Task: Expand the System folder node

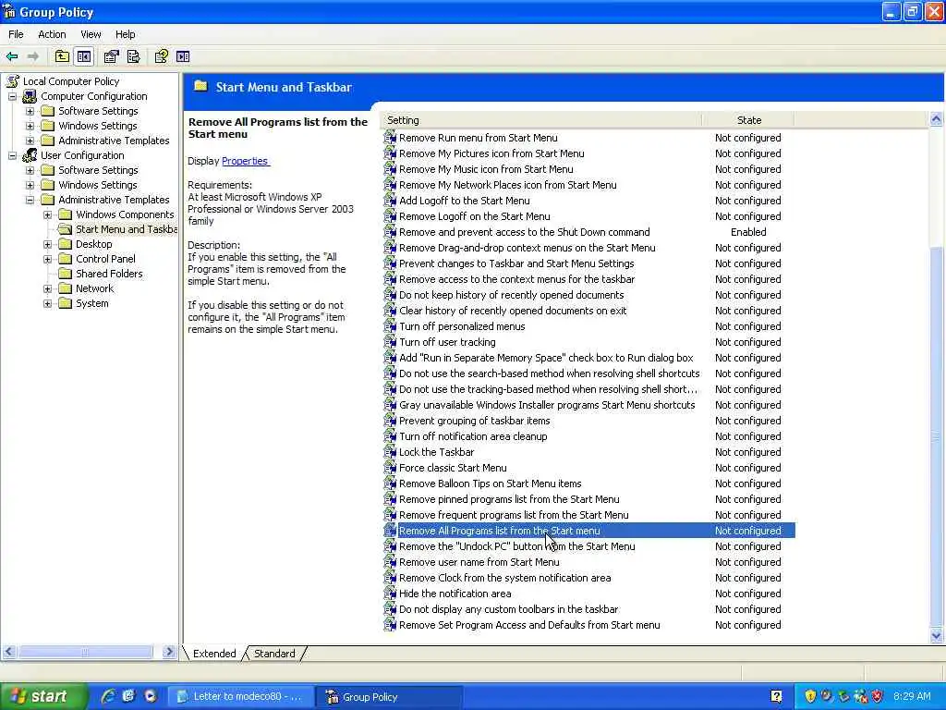Action: (x=48, y=303)
